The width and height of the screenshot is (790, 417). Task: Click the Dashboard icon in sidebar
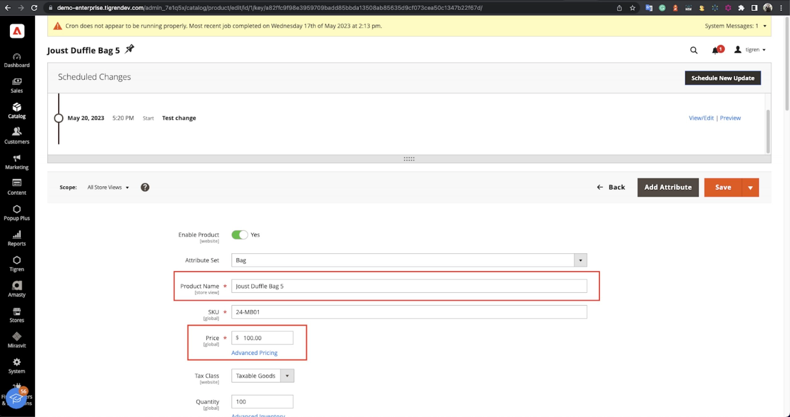click(x=16, y=59)
